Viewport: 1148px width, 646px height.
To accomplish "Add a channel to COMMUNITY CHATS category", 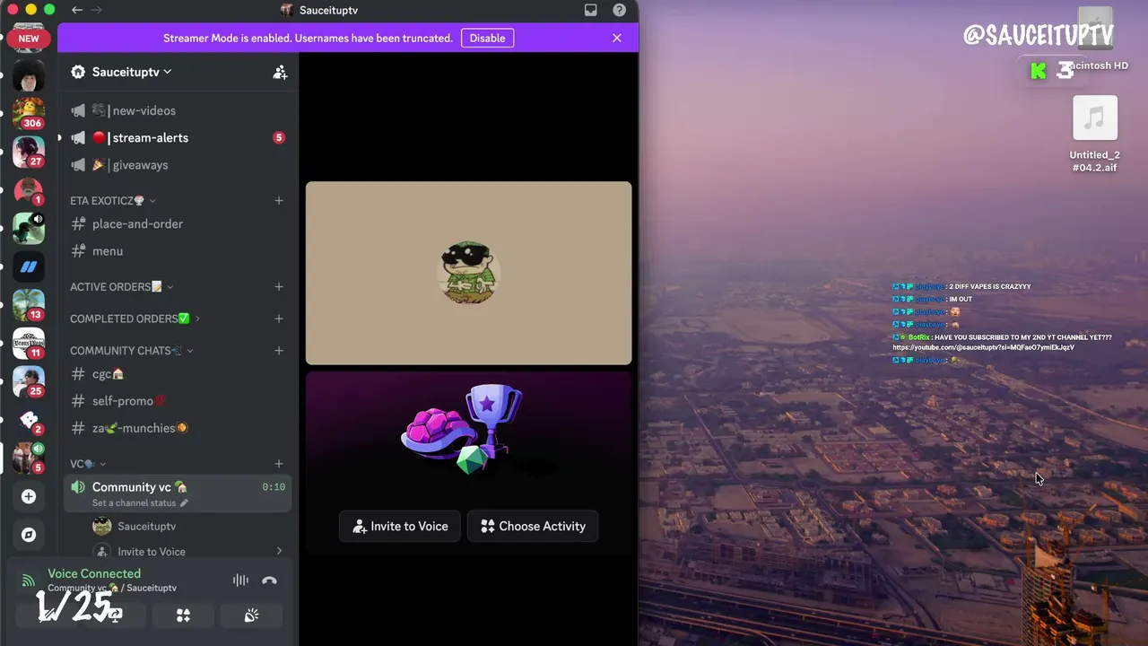I will (279, 351).
